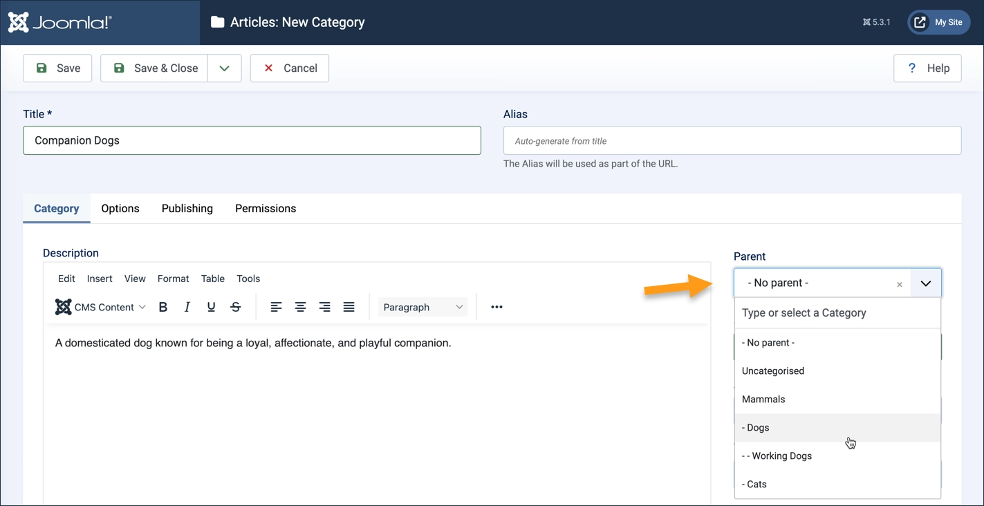Open the Table menu in the editor
Screen dimensions: 984x506
212,278
